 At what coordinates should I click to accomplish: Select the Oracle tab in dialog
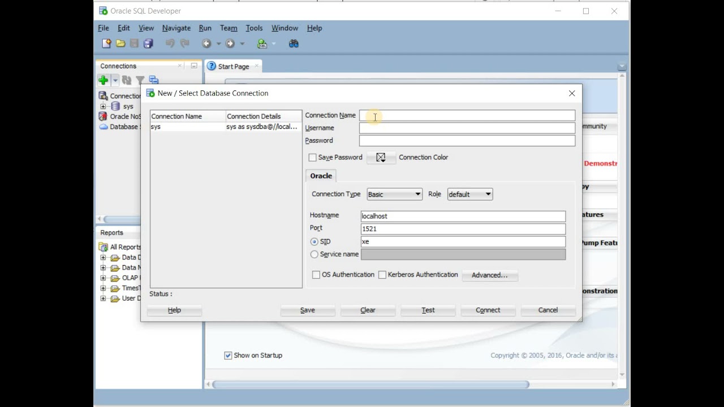(x=321, y=176)
